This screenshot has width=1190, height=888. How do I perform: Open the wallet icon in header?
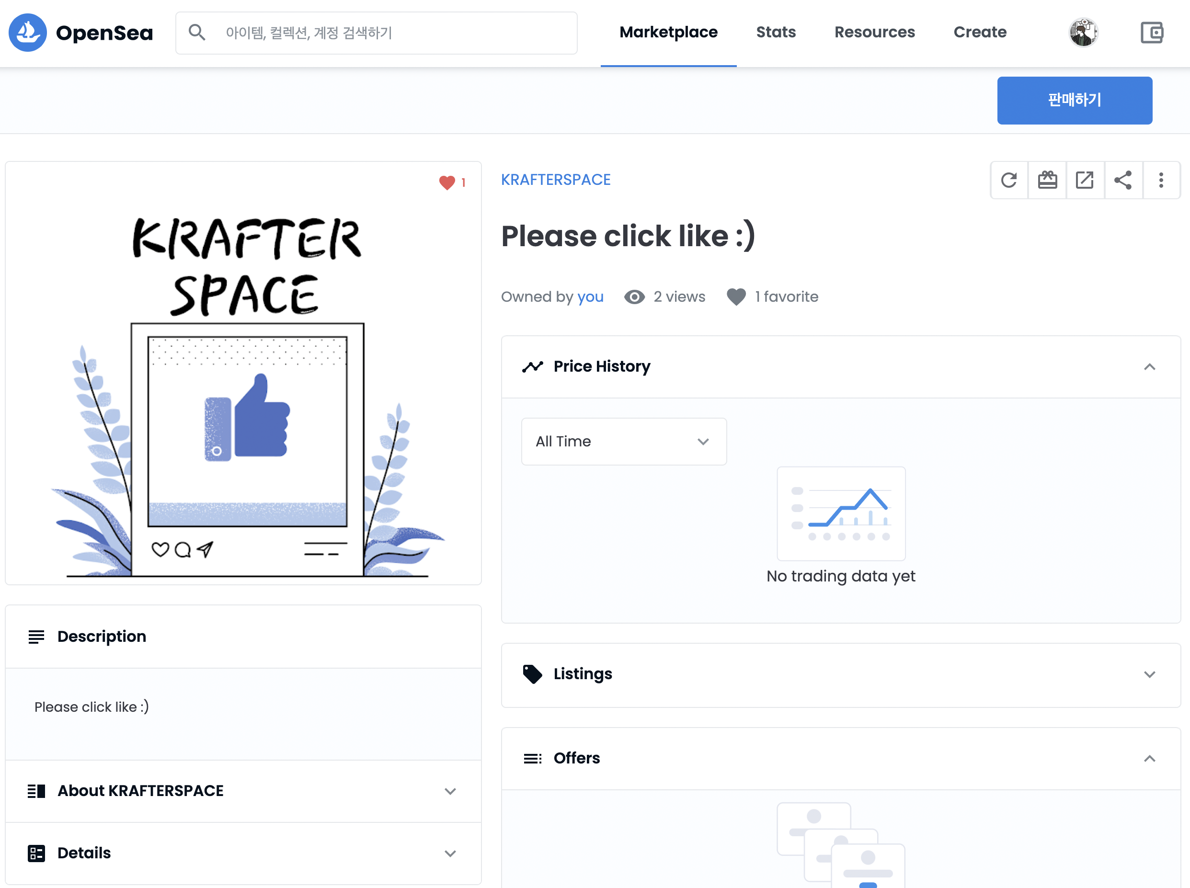[x=1151, y=33]
